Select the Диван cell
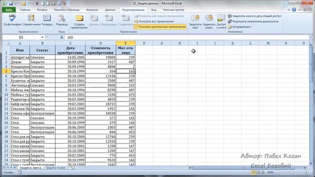Screen dimensions: 315x177 click(x=20, y=62)
